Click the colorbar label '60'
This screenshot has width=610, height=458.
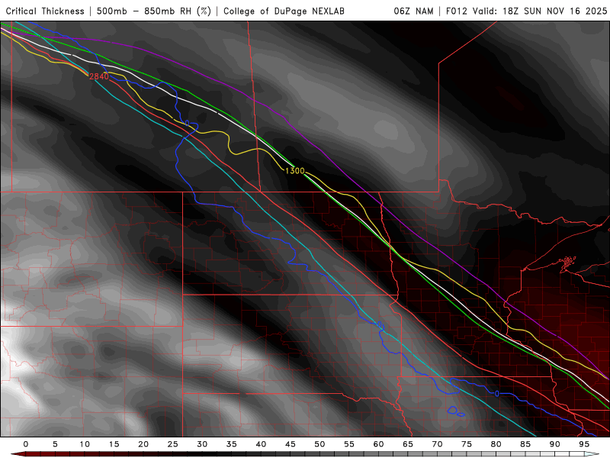[x=378, y=444]
